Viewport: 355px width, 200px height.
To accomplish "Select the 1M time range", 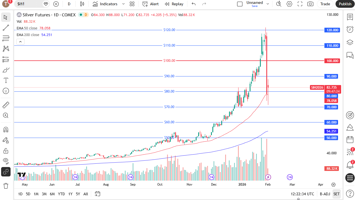I will (x=36, y=194).
